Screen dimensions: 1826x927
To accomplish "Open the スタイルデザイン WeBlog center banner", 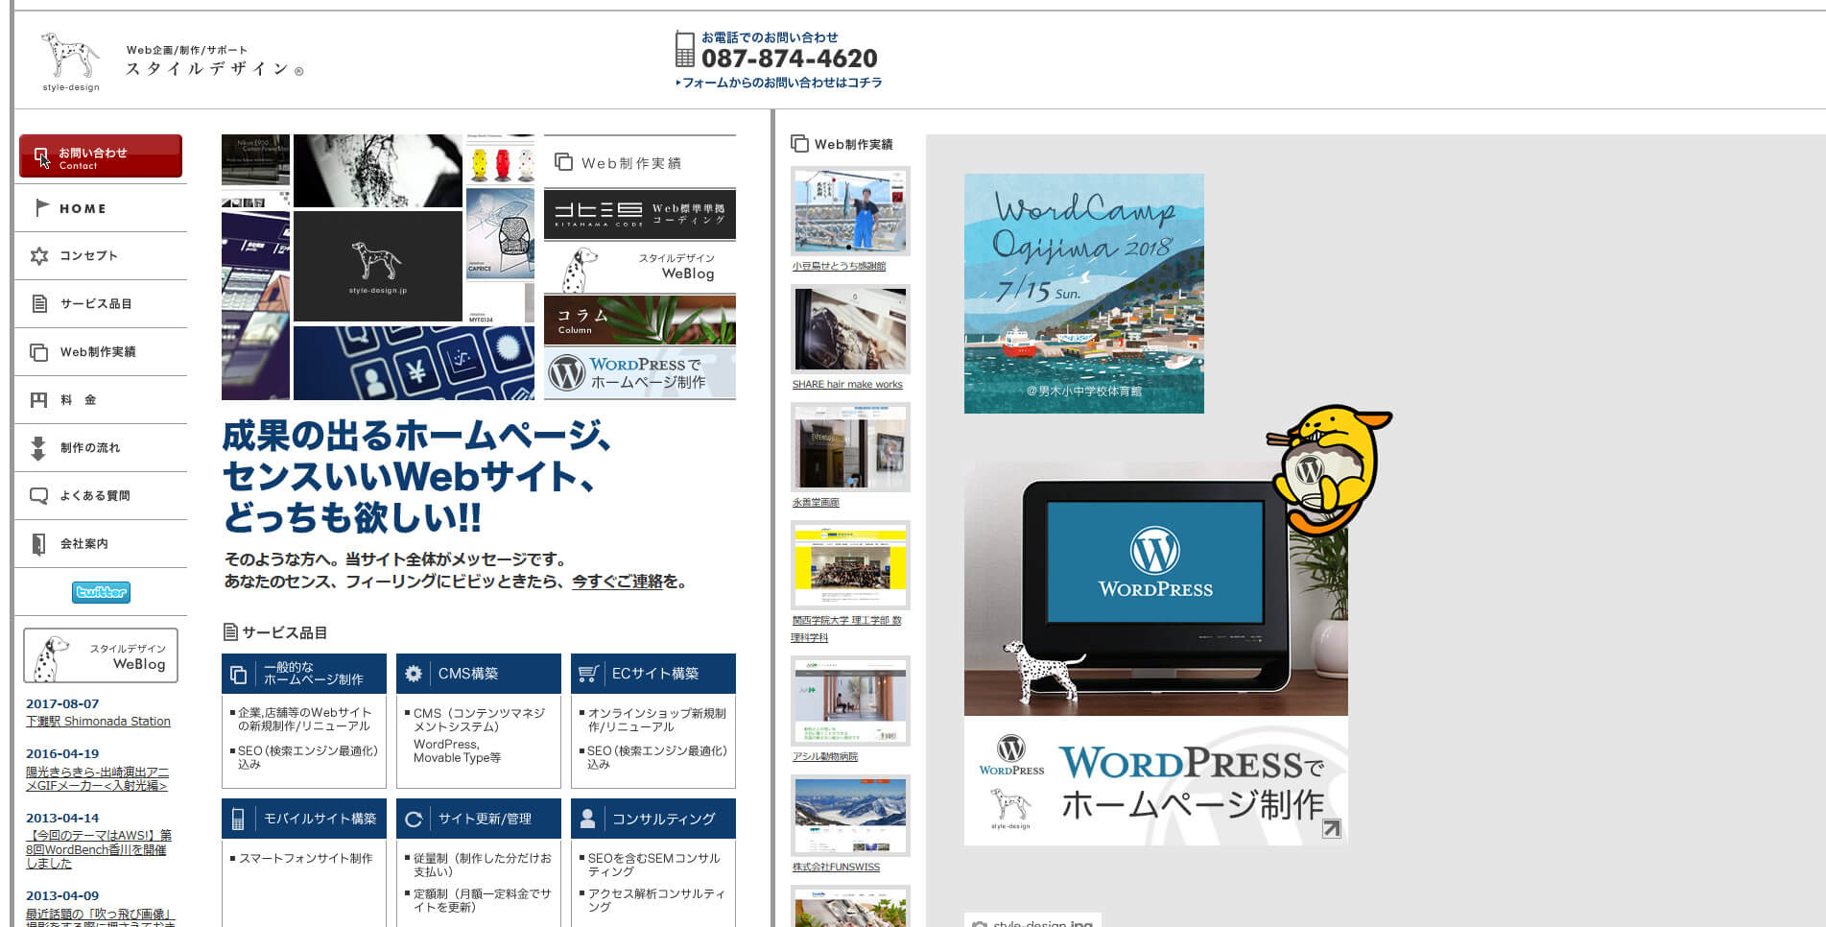I will click(640, 268).
